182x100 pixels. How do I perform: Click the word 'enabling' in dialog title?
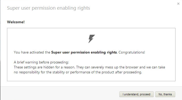click(x=67, y=8)
